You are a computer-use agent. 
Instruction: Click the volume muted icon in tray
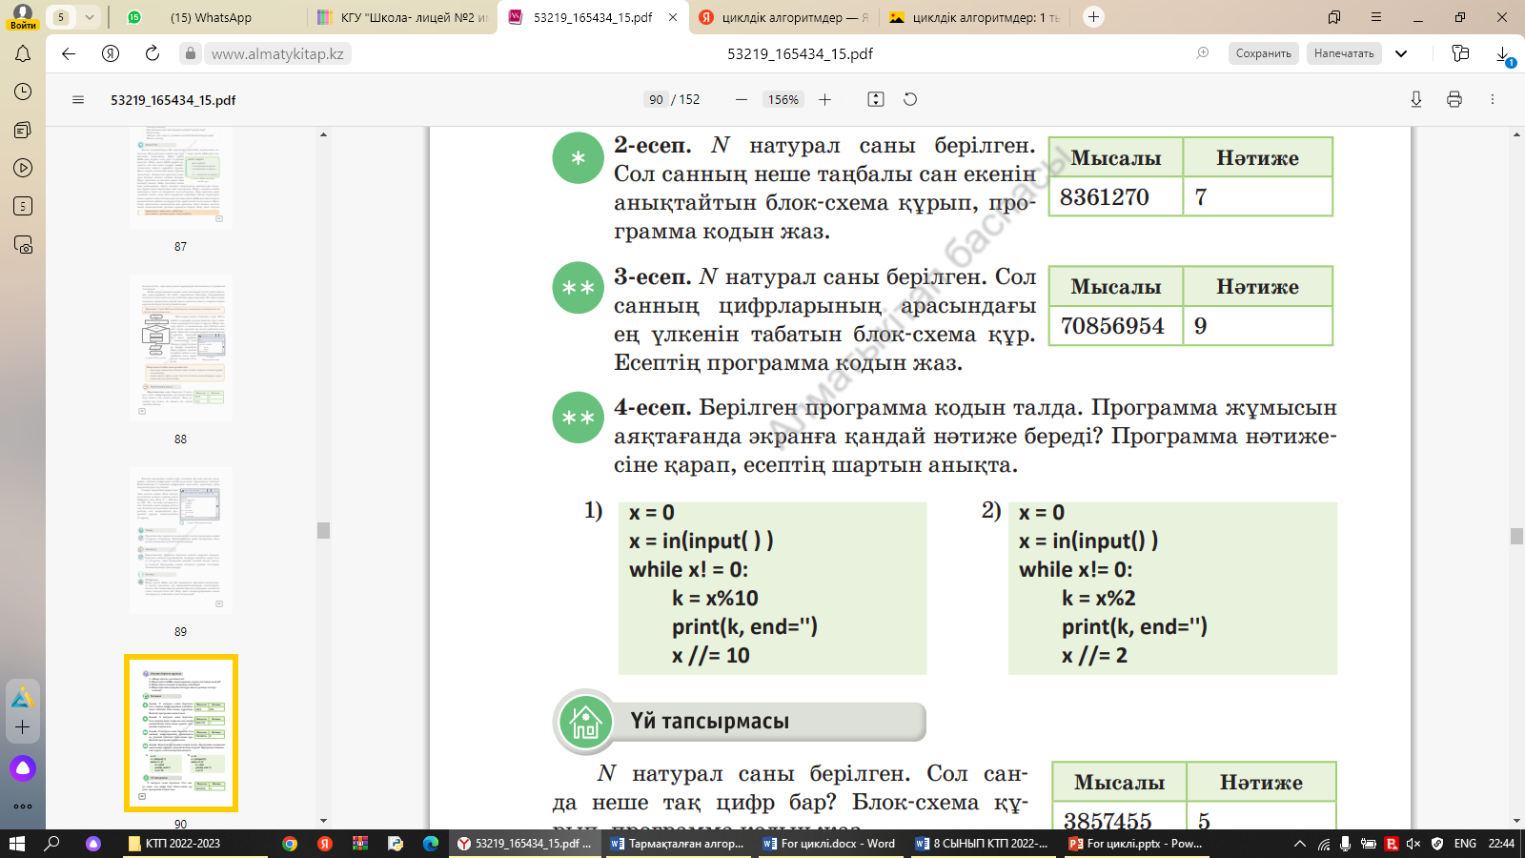pyautogui.click(x=1413, y=844)
